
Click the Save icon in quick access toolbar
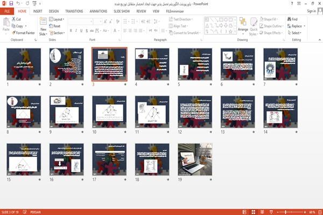click(11, 3)
